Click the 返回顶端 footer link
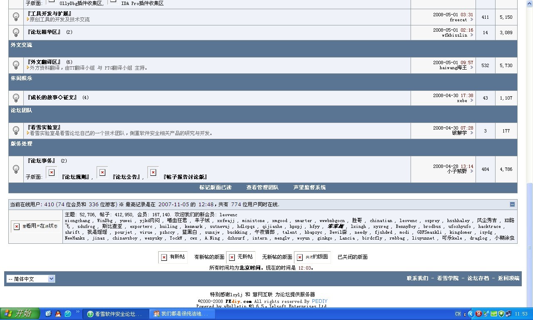The width and height of the screenshot is (533, 320). coord(509,278)
